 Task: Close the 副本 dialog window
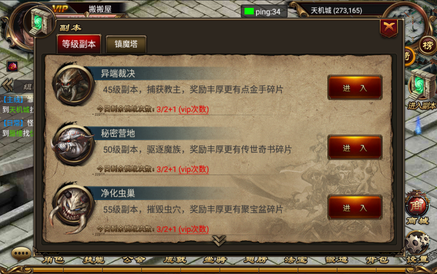[x=389, y=28]
